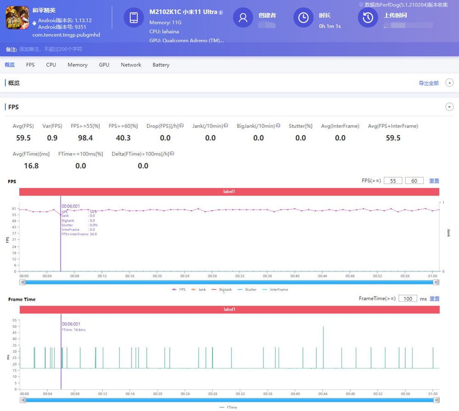Click the FPS threshold field showing 60
The image size is (459, 411).
414,181
